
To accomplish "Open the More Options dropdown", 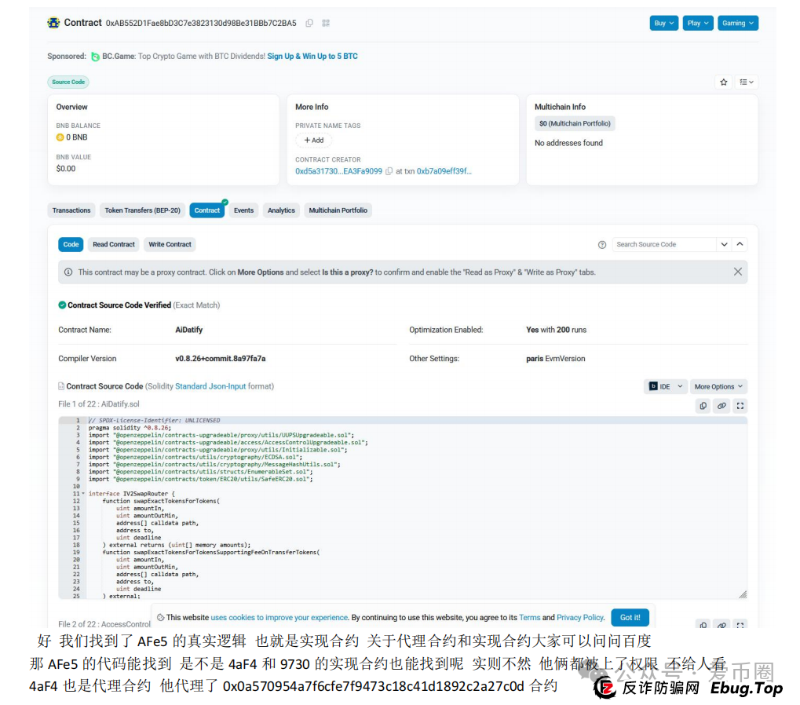I will (718, 386).
